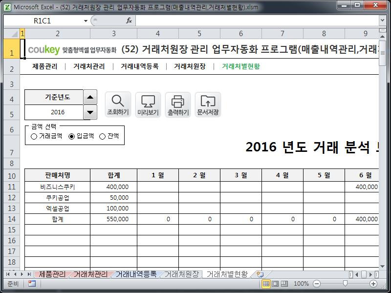Click the 비즈니스쿠키 cell

click(x=57, y=187)
